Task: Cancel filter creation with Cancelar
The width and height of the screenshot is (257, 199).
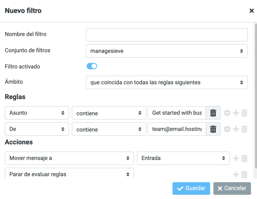Action: [x=232, y=188]
